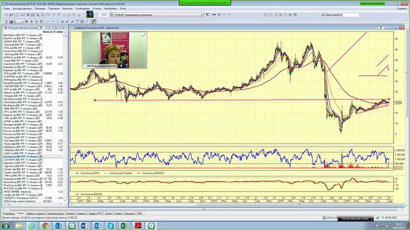The width and height of the screenshot is (410, 230).
Task: Enlarge the webcam video overlay
Action: point(143,35)
